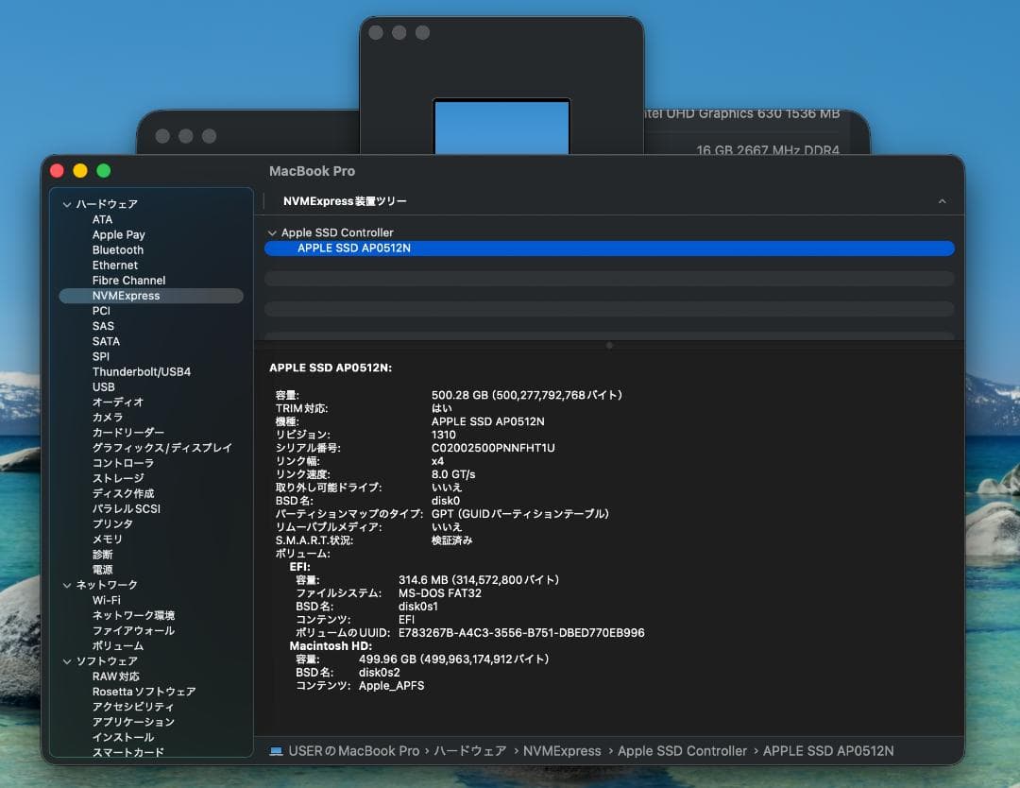Viewport: 1020px width, 788px height.
Task: Select Ethernet in the sidebar
Action: coord(115,266)
